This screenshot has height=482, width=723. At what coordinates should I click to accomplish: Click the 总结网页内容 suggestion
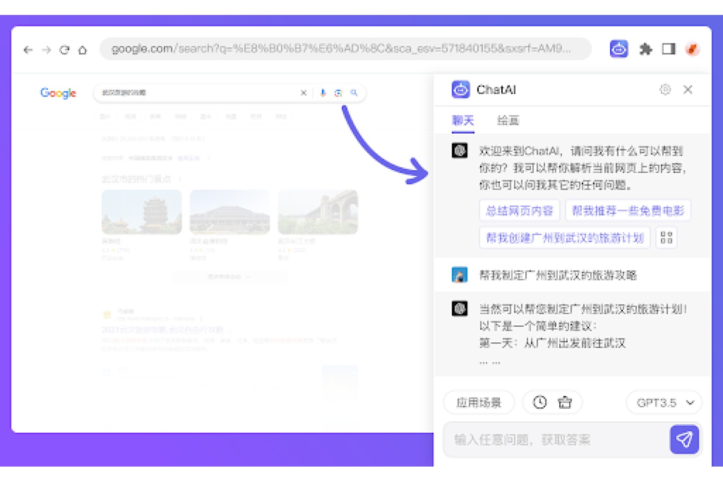(520, 211)
